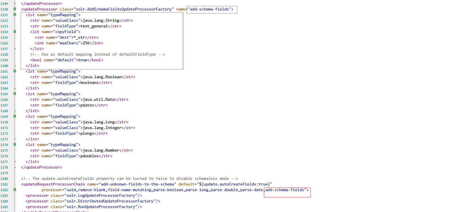The width and height of the screenshot is (472, 212).
Task: Click the java.lang.Boolean valueClass text
Action: pyautogui.click(x=102, y=77)
